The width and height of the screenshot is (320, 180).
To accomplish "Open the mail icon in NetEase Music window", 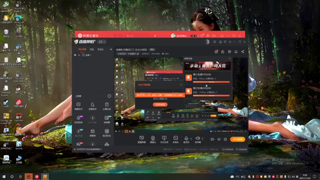I will [x=214, y=36].
